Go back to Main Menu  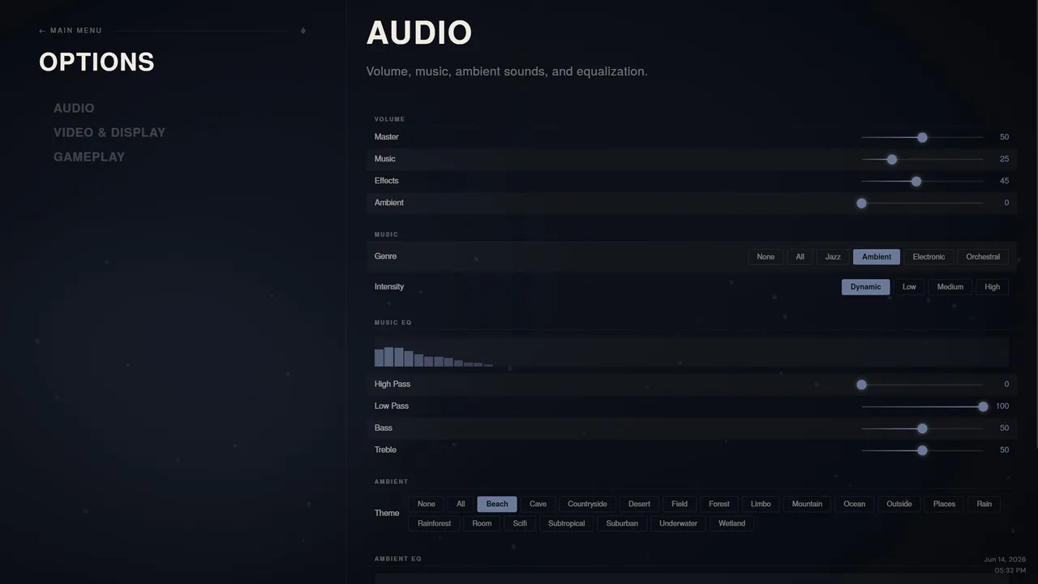tap(71, 31)
